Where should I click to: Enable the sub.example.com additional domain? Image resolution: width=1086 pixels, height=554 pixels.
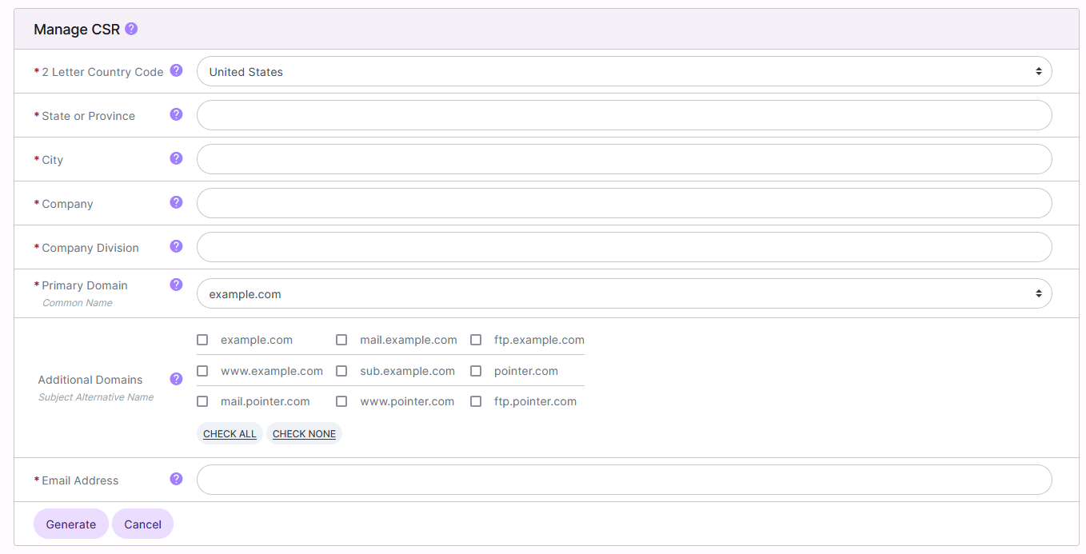click(341, 370)
